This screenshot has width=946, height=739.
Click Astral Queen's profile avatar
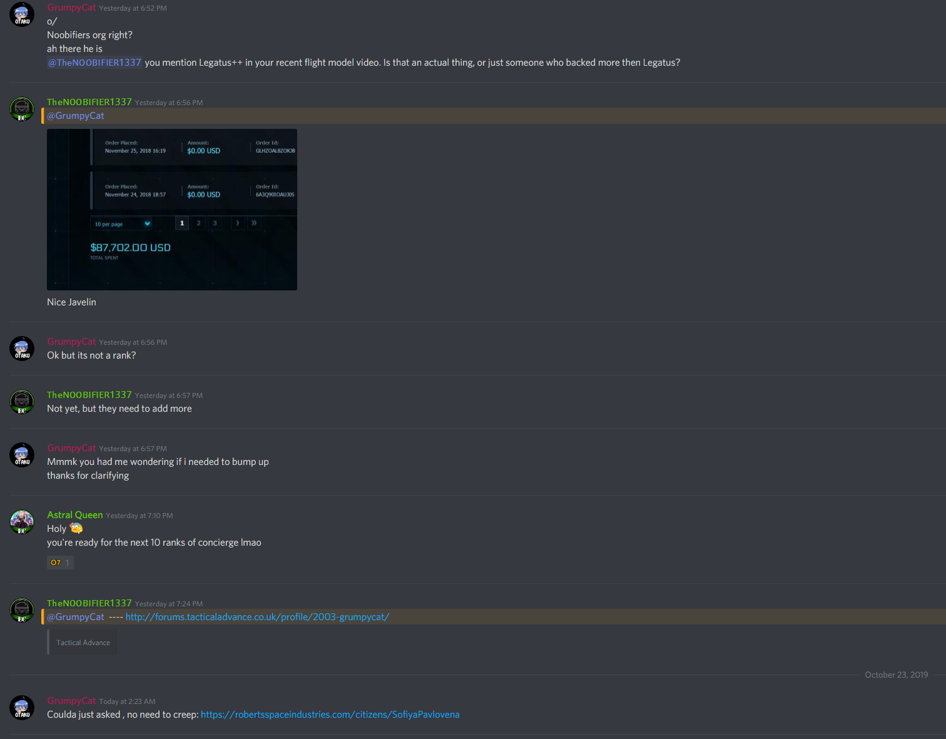[22, 522]
